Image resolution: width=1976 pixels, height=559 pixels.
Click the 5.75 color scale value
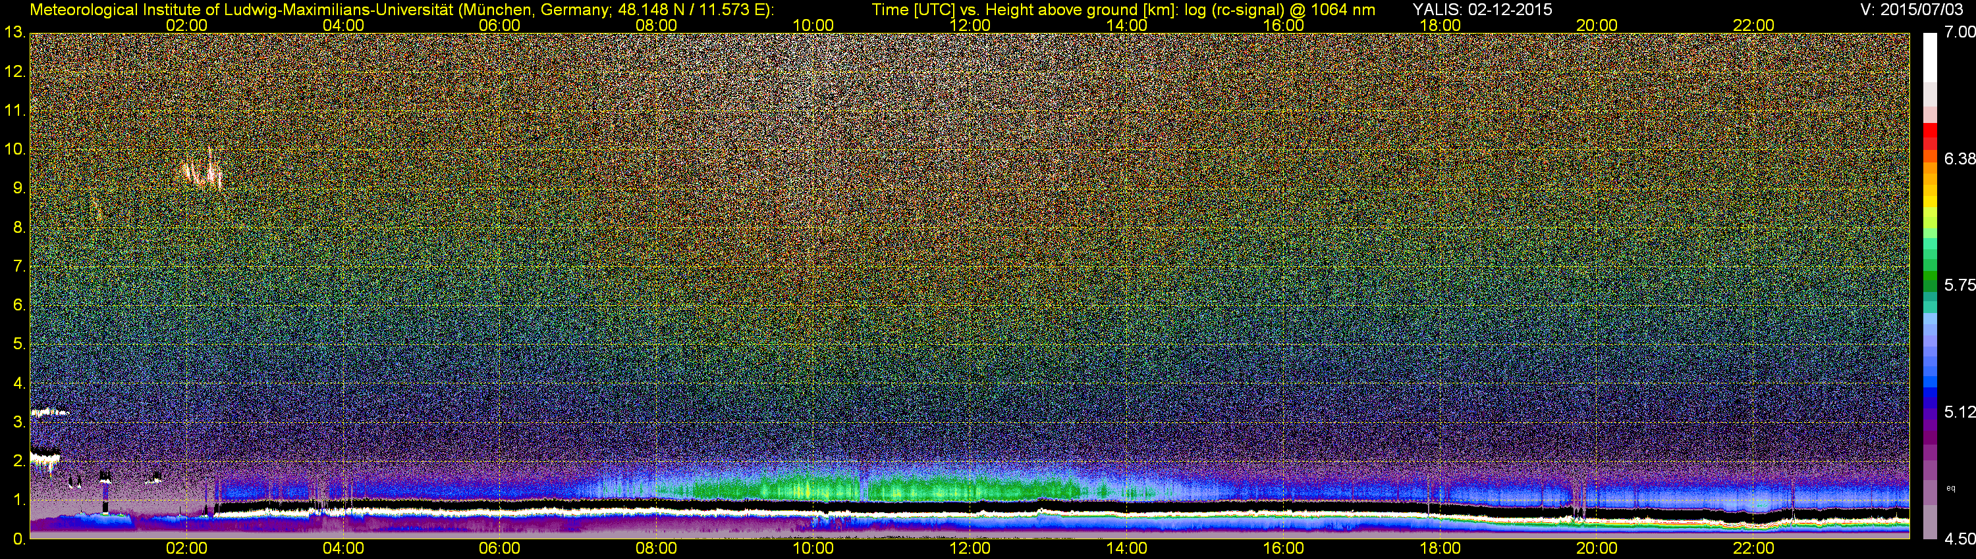(x=1959, y=285)
